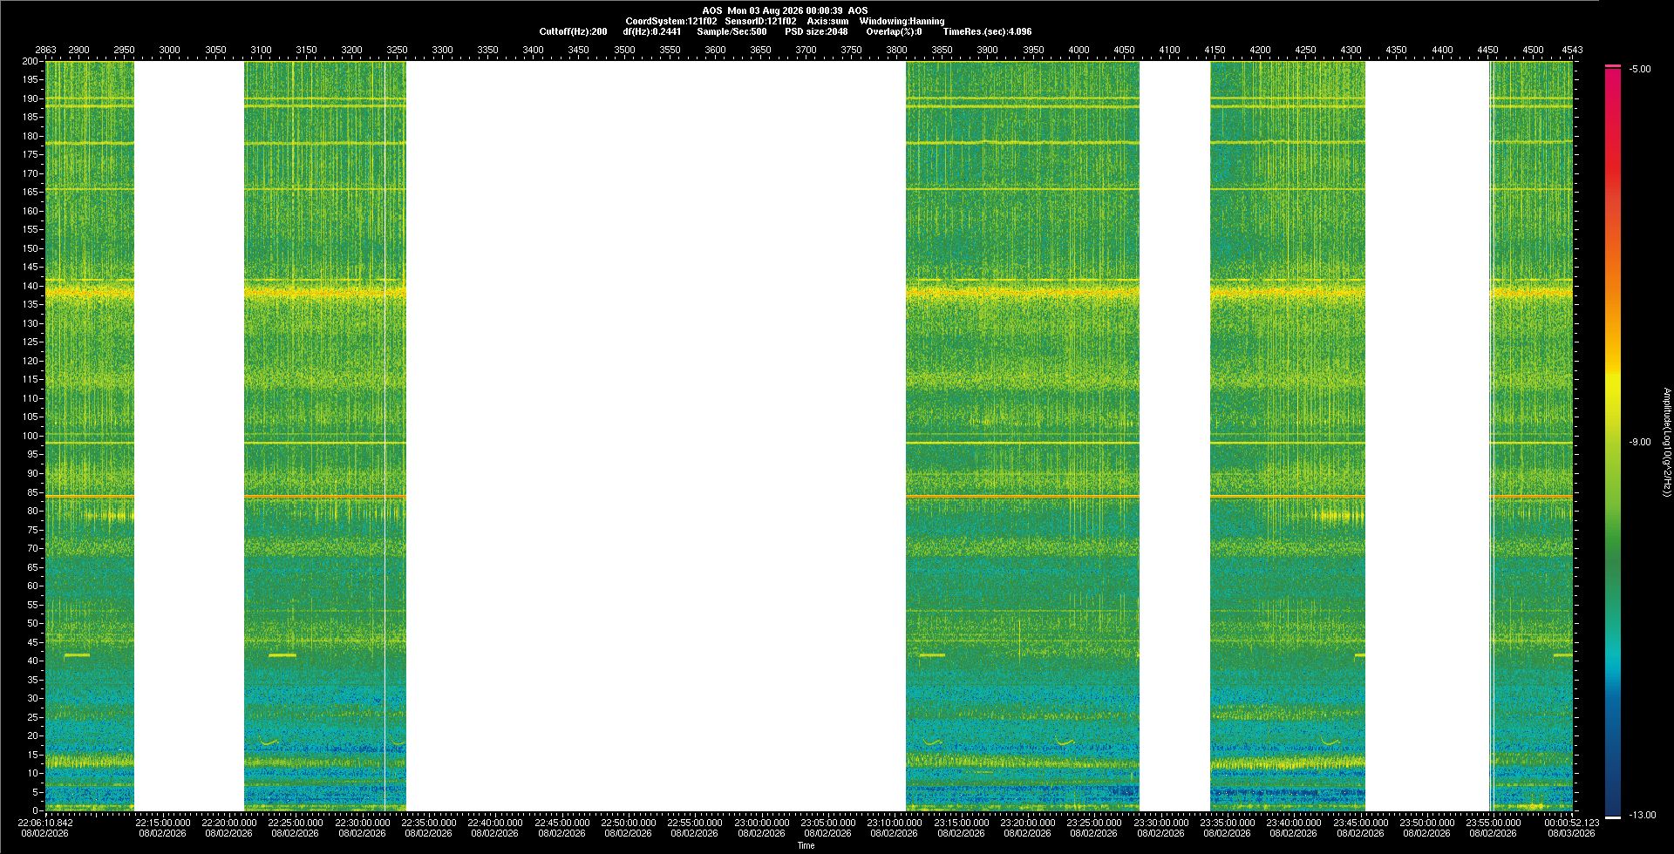Click the top axis start value 2863
1674x854 pixels.
[45, 50]
